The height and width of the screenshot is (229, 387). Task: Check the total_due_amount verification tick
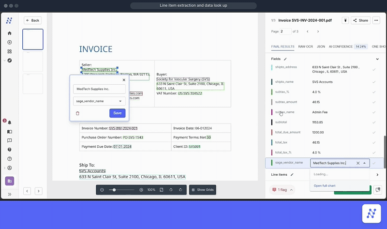(x=374, y=132)
